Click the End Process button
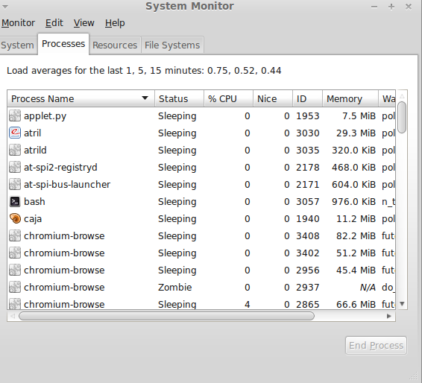The width and height of the screenshot is (422, 383). [376, 345]
